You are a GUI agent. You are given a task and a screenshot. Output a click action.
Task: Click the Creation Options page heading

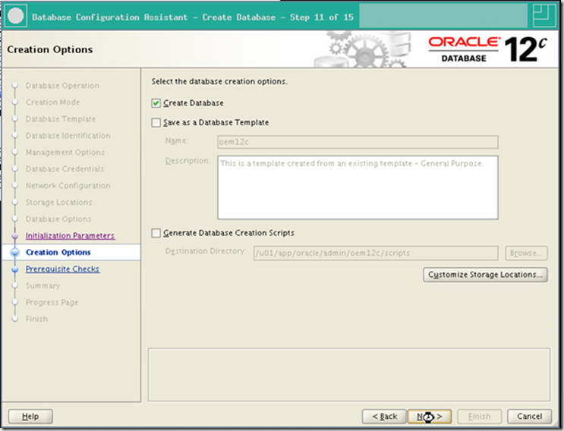50,49
